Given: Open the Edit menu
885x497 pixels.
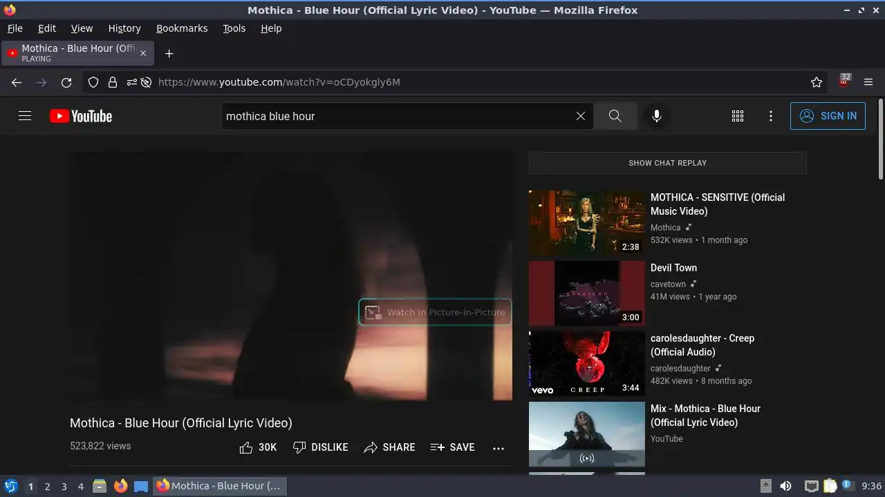Looking at the screenshot, I should pos(47,28).
